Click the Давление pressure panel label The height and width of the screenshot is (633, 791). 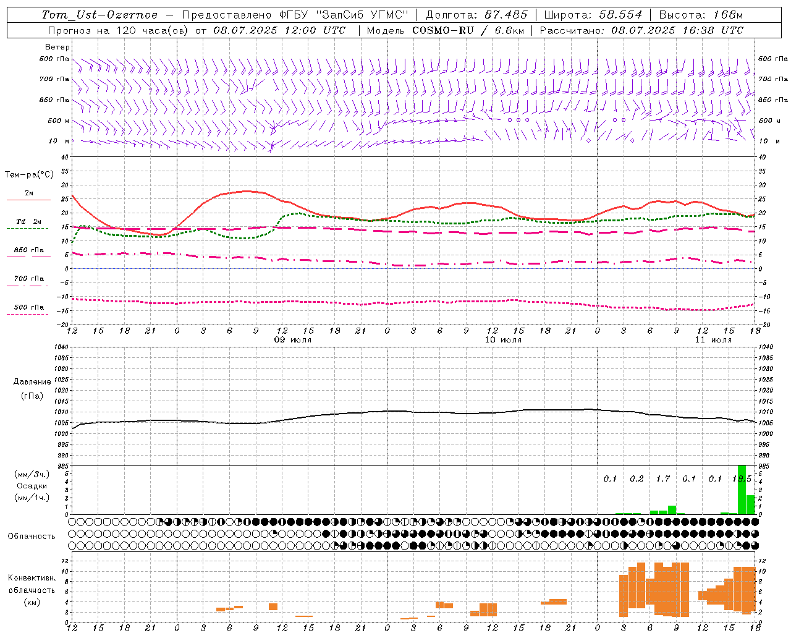pyautogui.click(x=32, y=382)
